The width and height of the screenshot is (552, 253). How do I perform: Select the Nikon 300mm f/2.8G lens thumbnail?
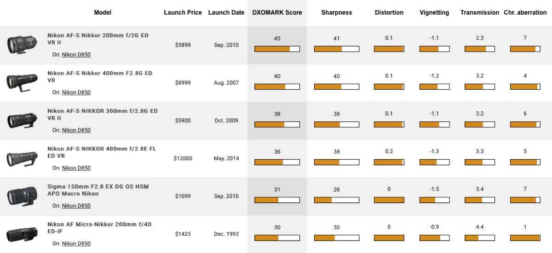(19, 121)
